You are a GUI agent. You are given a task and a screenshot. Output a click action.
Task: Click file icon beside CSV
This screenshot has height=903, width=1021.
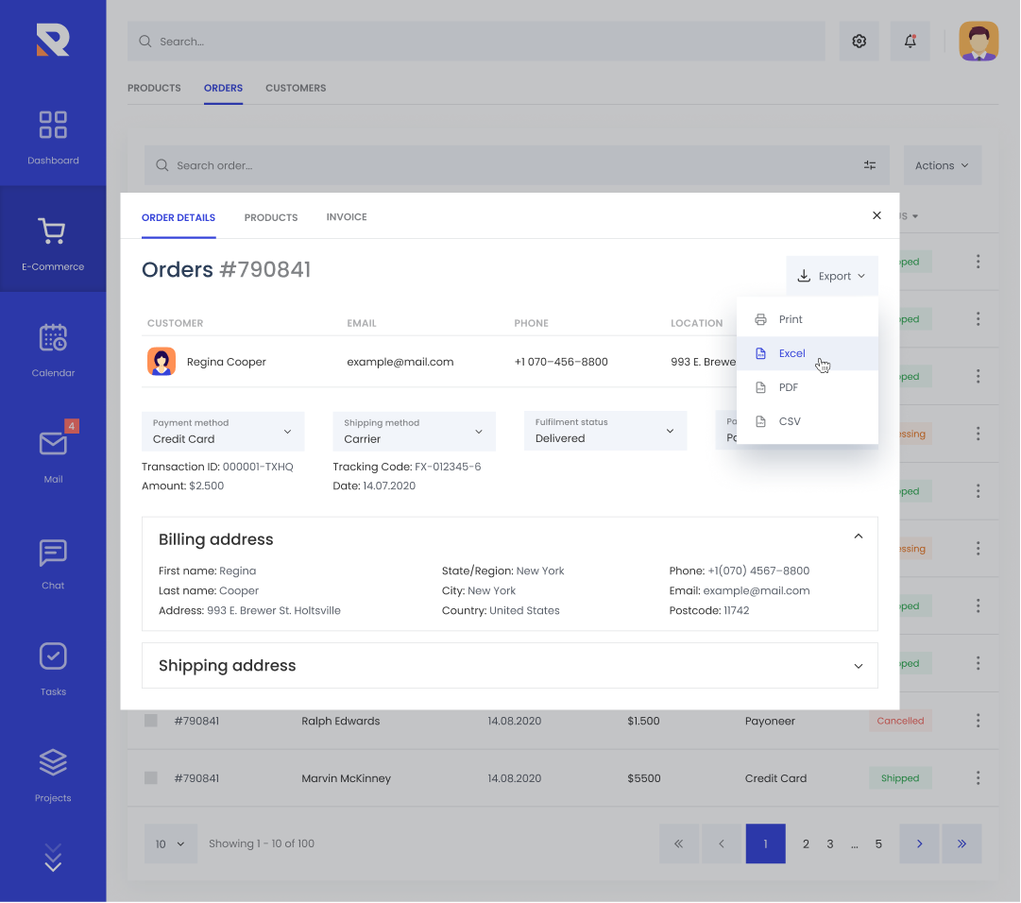point(760,422)
